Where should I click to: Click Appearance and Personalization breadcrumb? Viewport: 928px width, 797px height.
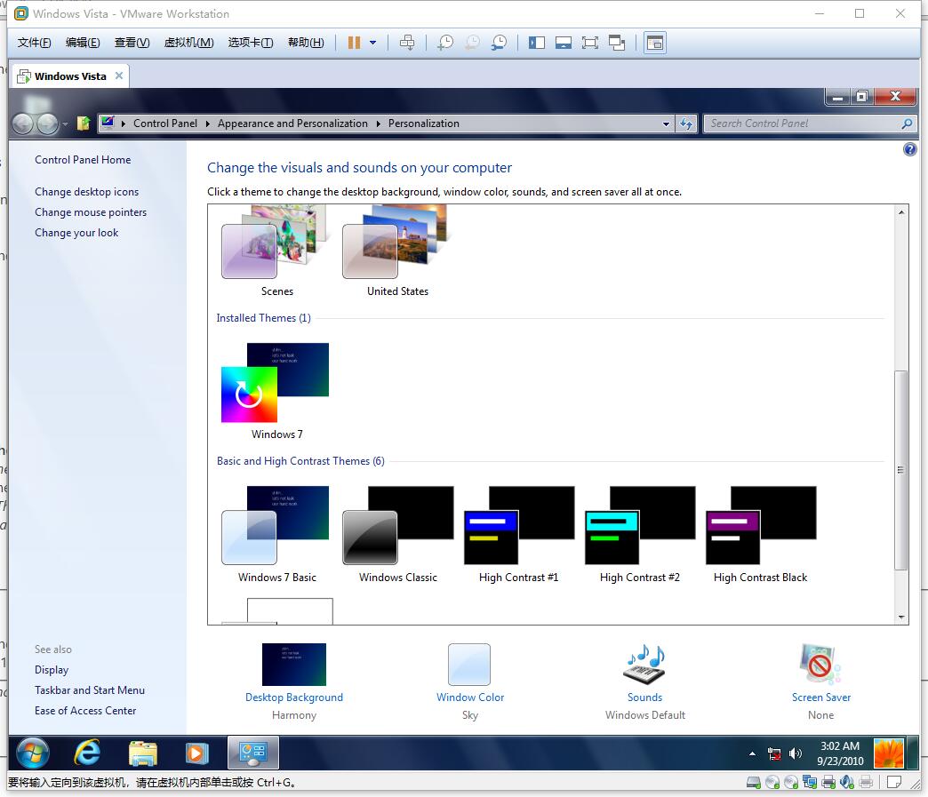pos(292,124)
